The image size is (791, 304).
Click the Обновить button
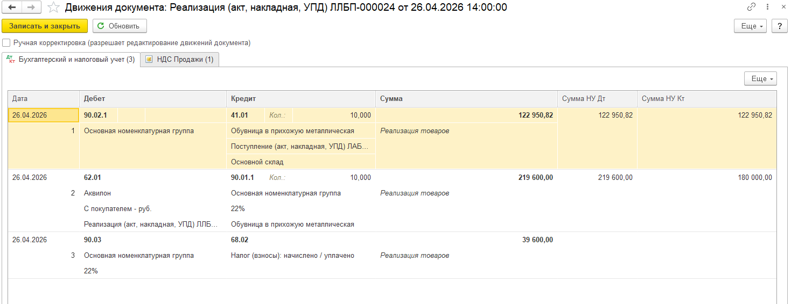120,26
